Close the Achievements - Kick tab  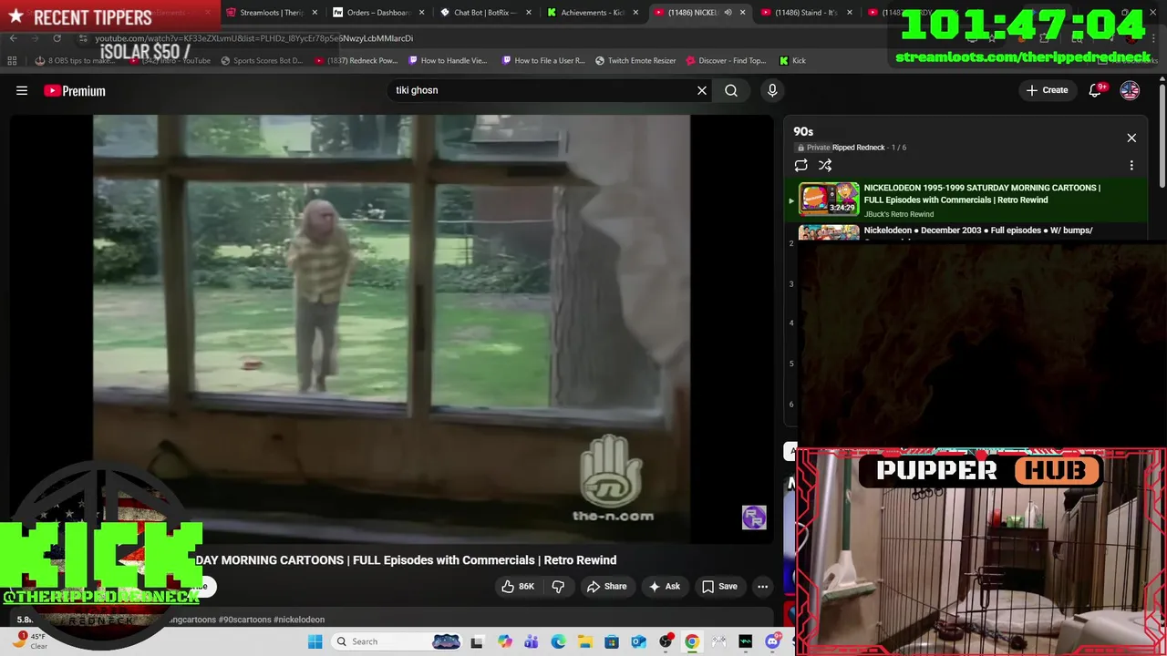[636, 13]
